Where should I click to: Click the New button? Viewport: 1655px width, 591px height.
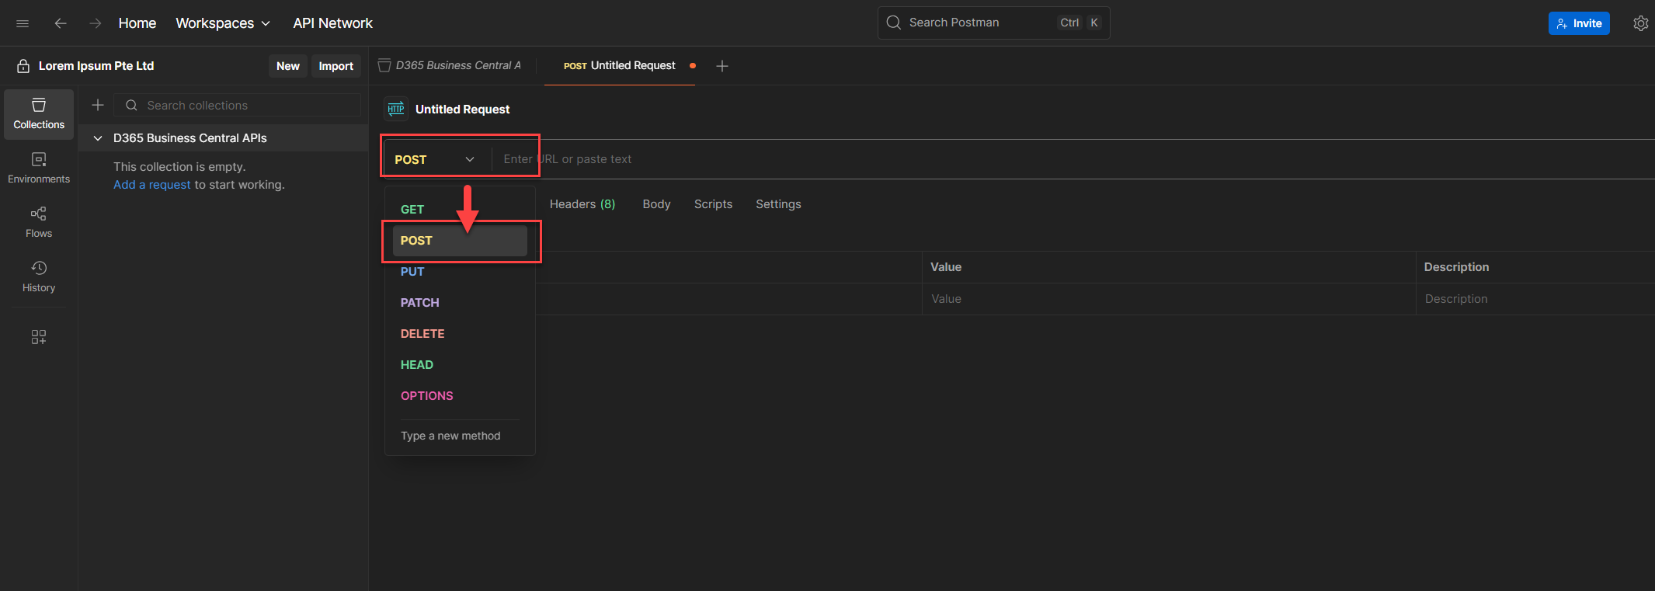[288, 66]
